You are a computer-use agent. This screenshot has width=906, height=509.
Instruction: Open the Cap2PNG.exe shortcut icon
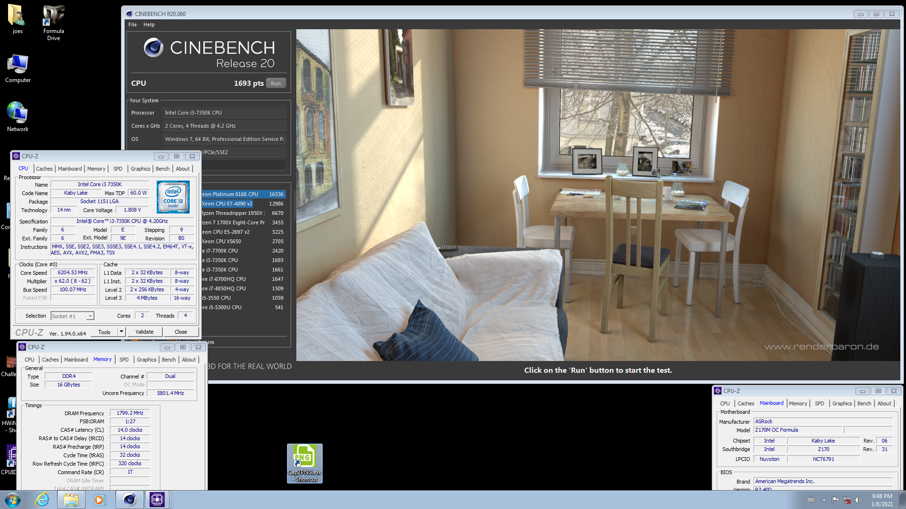click(305, 463)
